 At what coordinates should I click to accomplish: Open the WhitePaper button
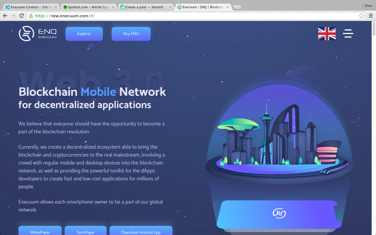[40, 231]
